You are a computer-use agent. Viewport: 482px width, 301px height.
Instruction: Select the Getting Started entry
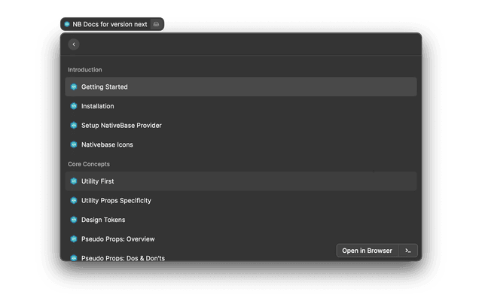pyautogui.click(x=105, y=87)
